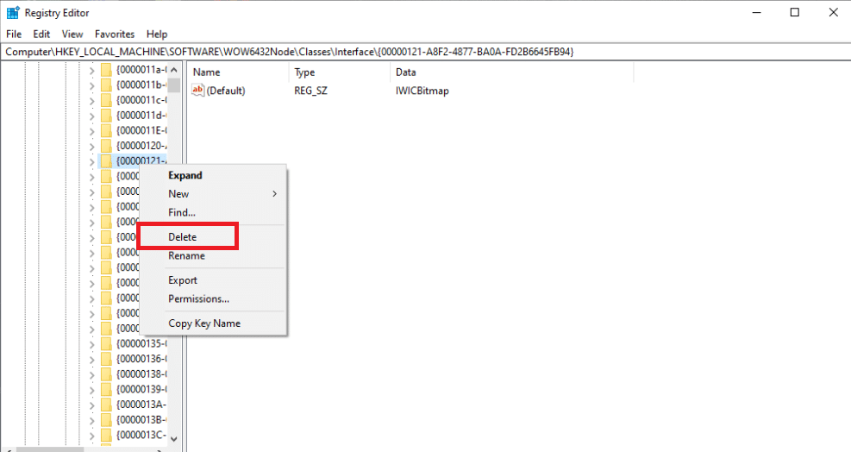
Task: Select the {0000011a- key label
Action: tap(141, 70)
